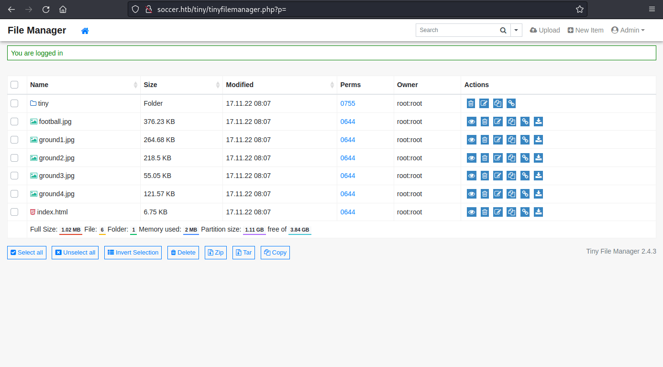Click the bottom Copy button
Screen dimensions: 663x367
click(275, 253)
